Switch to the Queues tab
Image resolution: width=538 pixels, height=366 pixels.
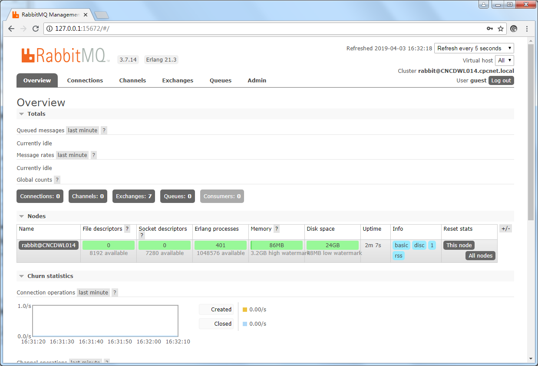pyautogui.click(x=221, y=80)
